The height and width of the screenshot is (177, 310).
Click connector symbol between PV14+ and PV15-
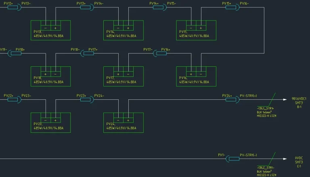pyautogui.click(x=160, y=8)
